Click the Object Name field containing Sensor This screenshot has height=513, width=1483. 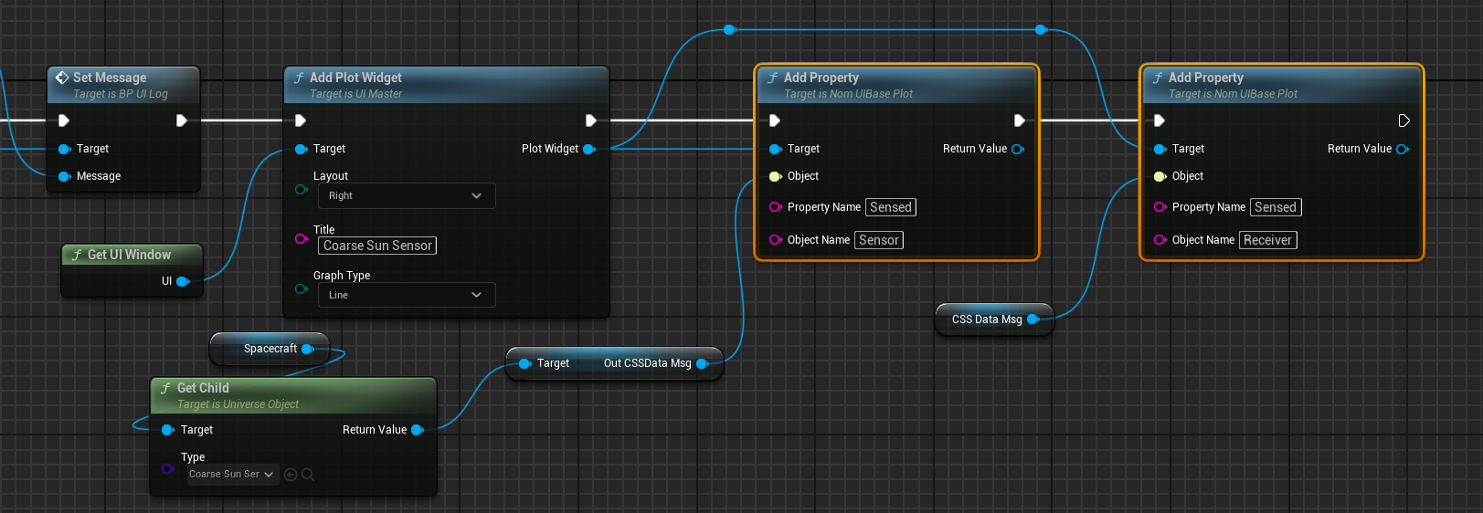[879, 240]
